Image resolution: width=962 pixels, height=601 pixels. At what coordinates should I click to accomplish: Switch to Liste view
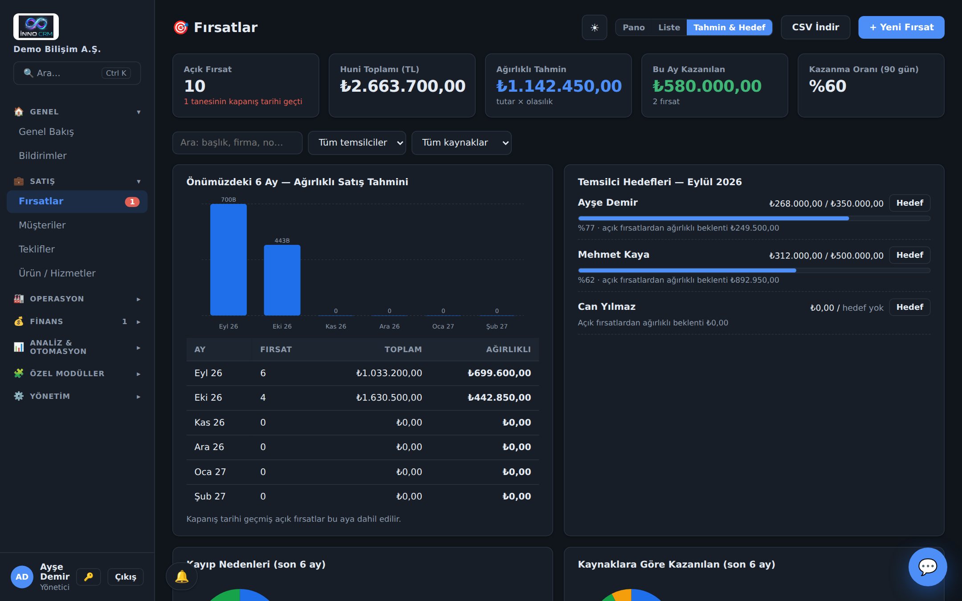669,28
